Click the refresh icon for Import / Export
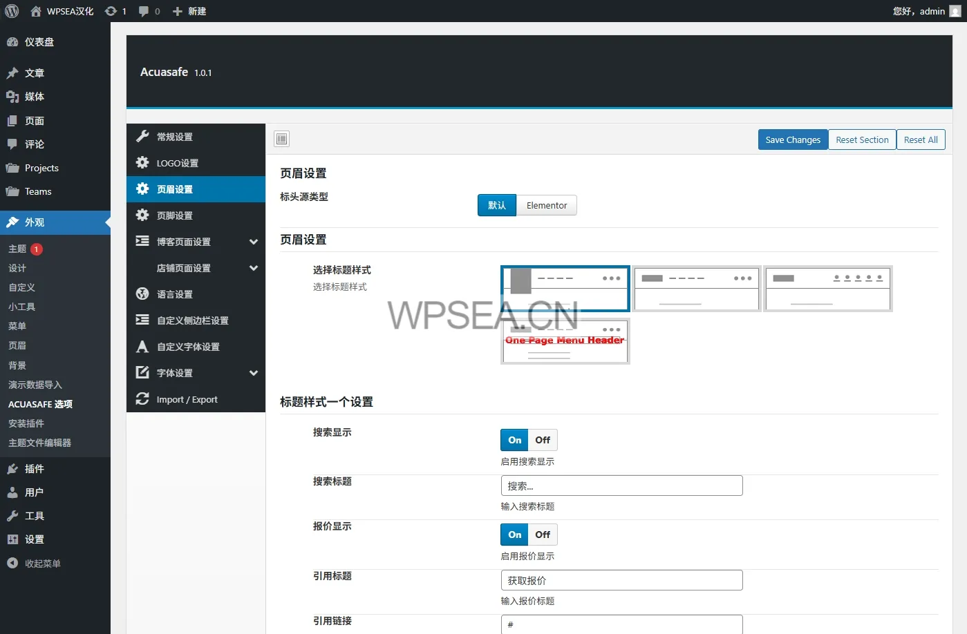The height and width of the screenshot is (634, 967). 142,399
